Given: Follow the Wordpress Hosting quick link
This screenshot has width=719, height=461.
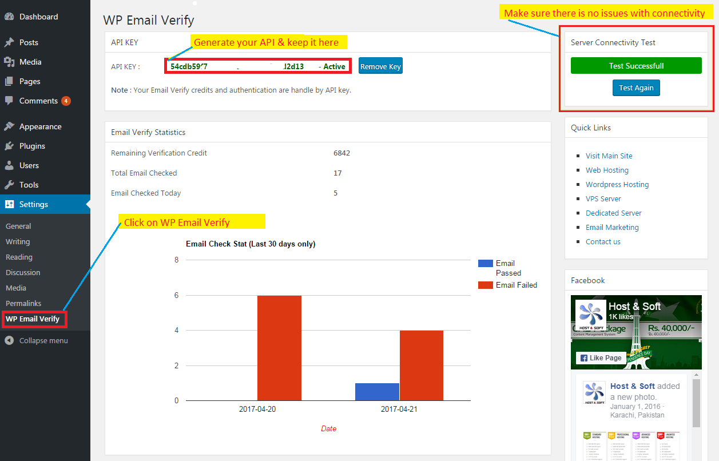Looking at the screenshot, I should point(617,184).
